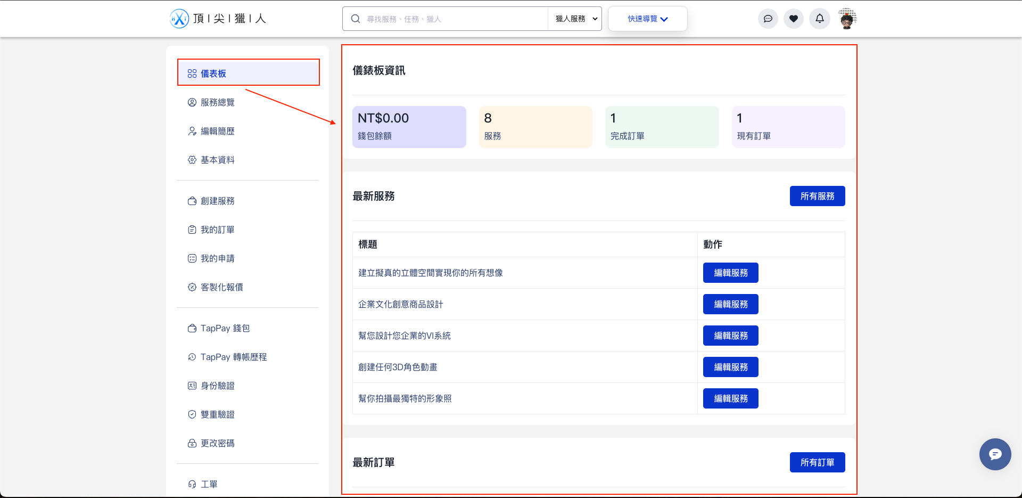Expand the 快速導覽 dropdown menu
Screen dimensions: 1022x498
[647, 19]
